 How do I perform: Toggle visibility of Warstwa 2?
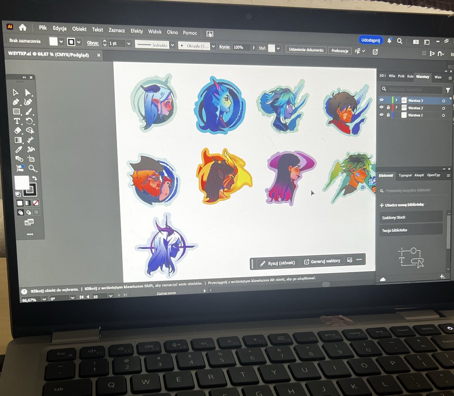pyautogui.click(x=381, y=107)
